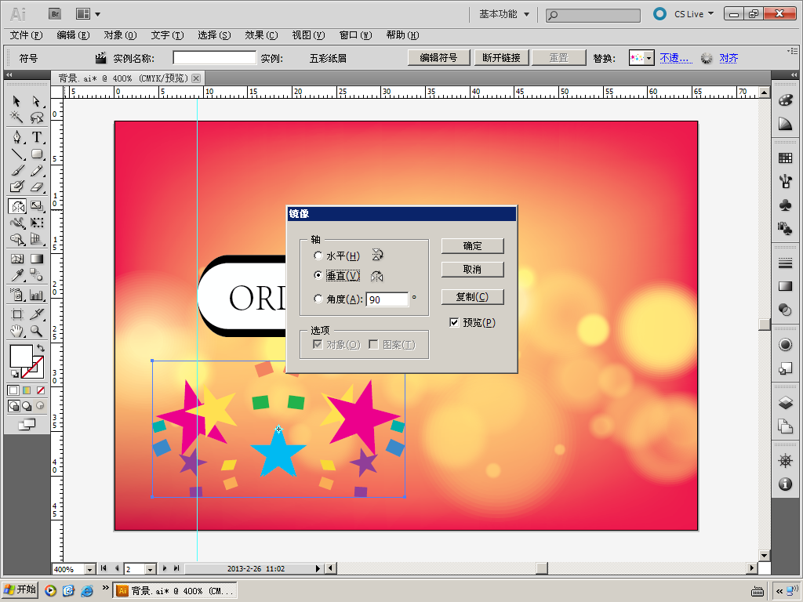Image resolution: width=803 pixels, height=602 pixels.
Task: Open the Layers panel icon
Action: (785, 402)
